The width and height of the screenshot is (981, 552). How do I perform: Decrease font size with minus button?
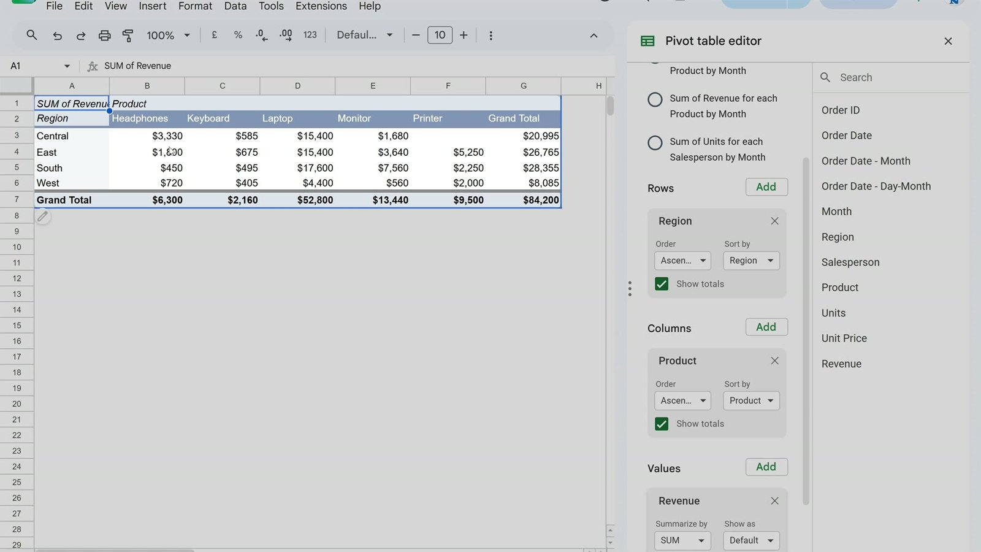[416, 35]
